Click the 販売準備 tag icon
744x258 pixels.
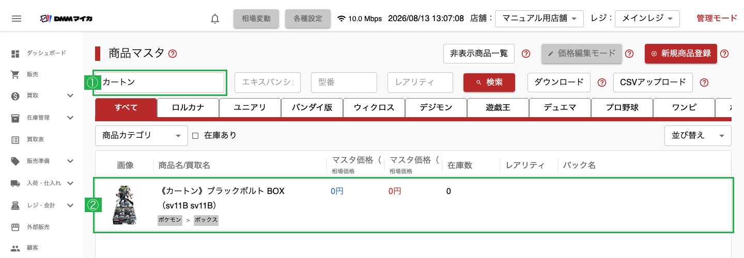pyautogui.click(x=16, y=161)
